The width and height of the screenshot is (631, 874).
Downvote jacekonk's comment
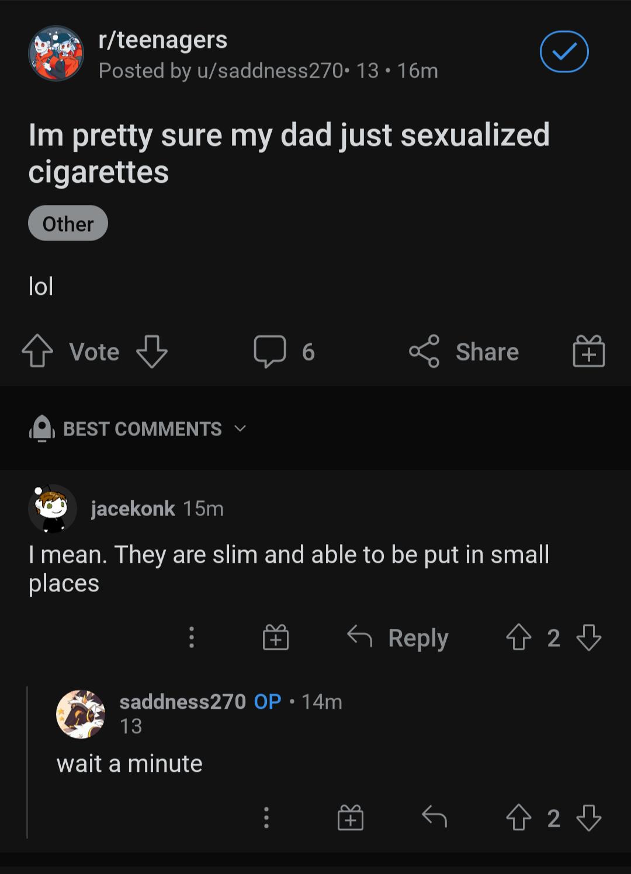tap(588, 638)
